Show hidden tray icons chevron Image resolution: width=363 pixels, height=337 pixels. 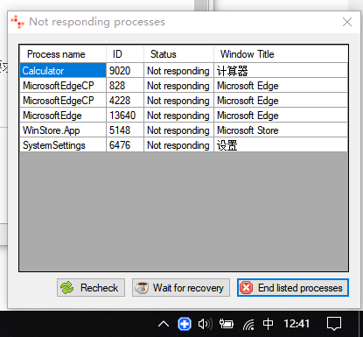pyautogui.click(x=164, y=324)
